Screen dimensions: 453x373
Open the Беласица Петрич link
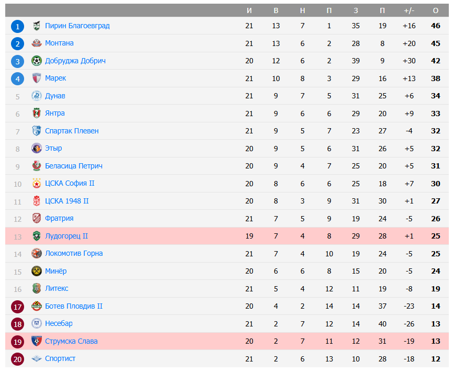[73, 166]
